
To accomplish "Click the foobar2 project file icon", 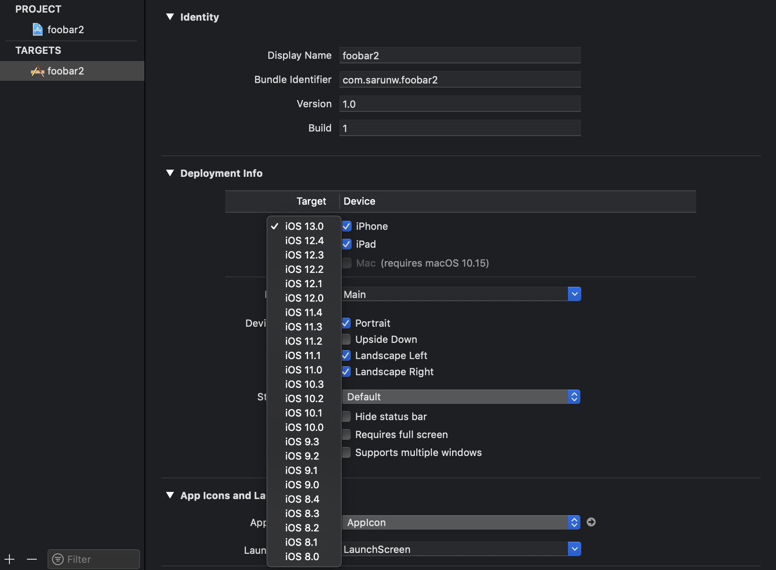I will [x=38, y=30].
